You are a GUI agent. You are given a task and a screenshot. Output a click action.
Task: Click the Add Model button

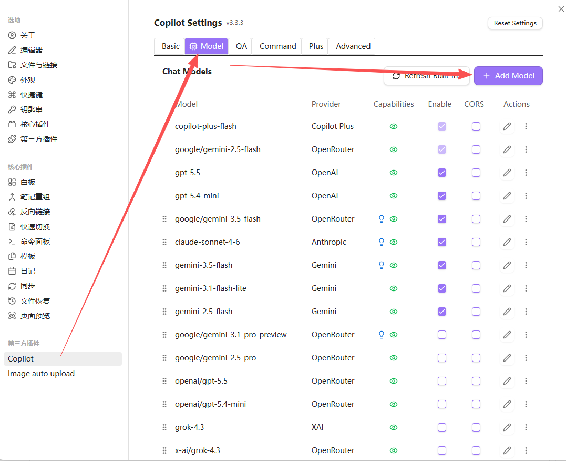click(508, 76)
